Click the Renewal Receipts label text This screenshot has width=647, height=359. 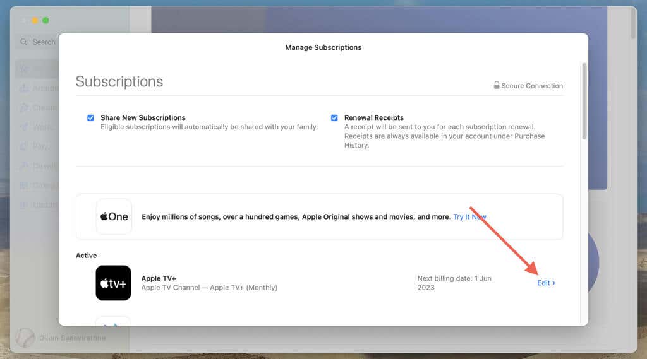(374, 117)
